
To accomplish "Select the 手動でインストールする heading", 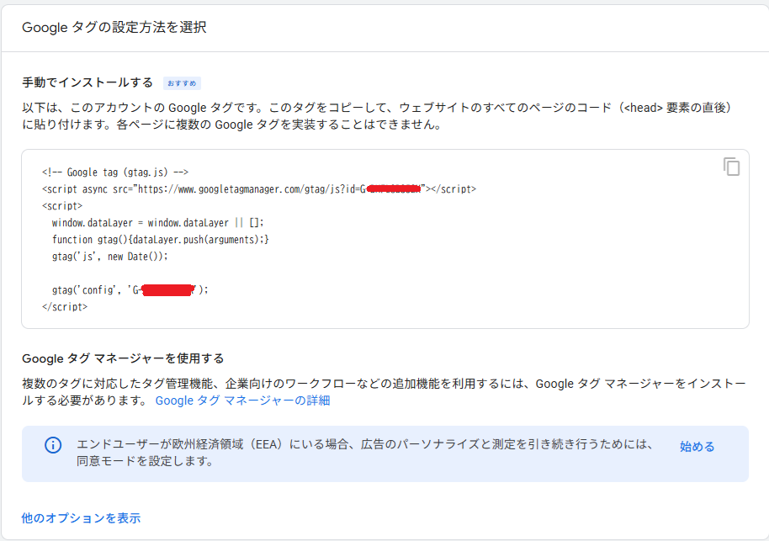I will [x=88, y=82].
